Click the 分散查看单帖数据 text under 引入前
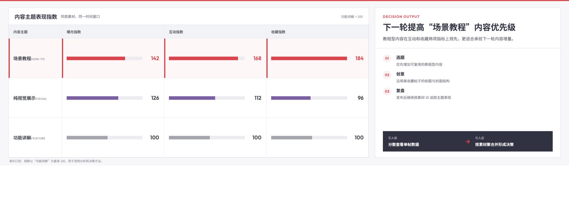569x204 pixels. tap(404, 145)
